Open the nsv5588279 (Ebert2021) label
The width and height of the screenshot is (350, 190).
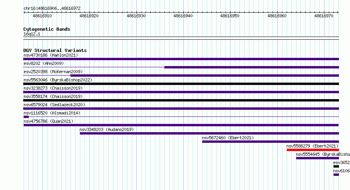313,146
